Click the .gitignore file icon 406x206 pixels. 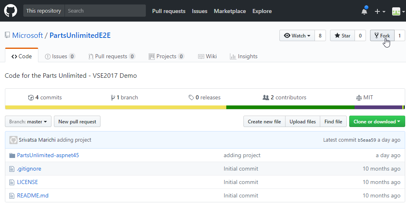[x=12, y=169]
